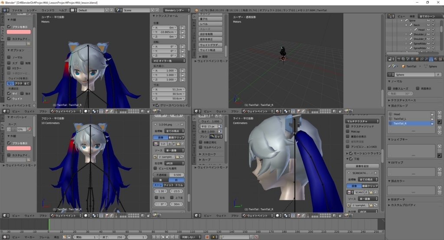The width and height of the screenshot is (444, 240).
Task: Adjust the 不透明度 0.500 opacity slider
Action: (x=169, y=175)
